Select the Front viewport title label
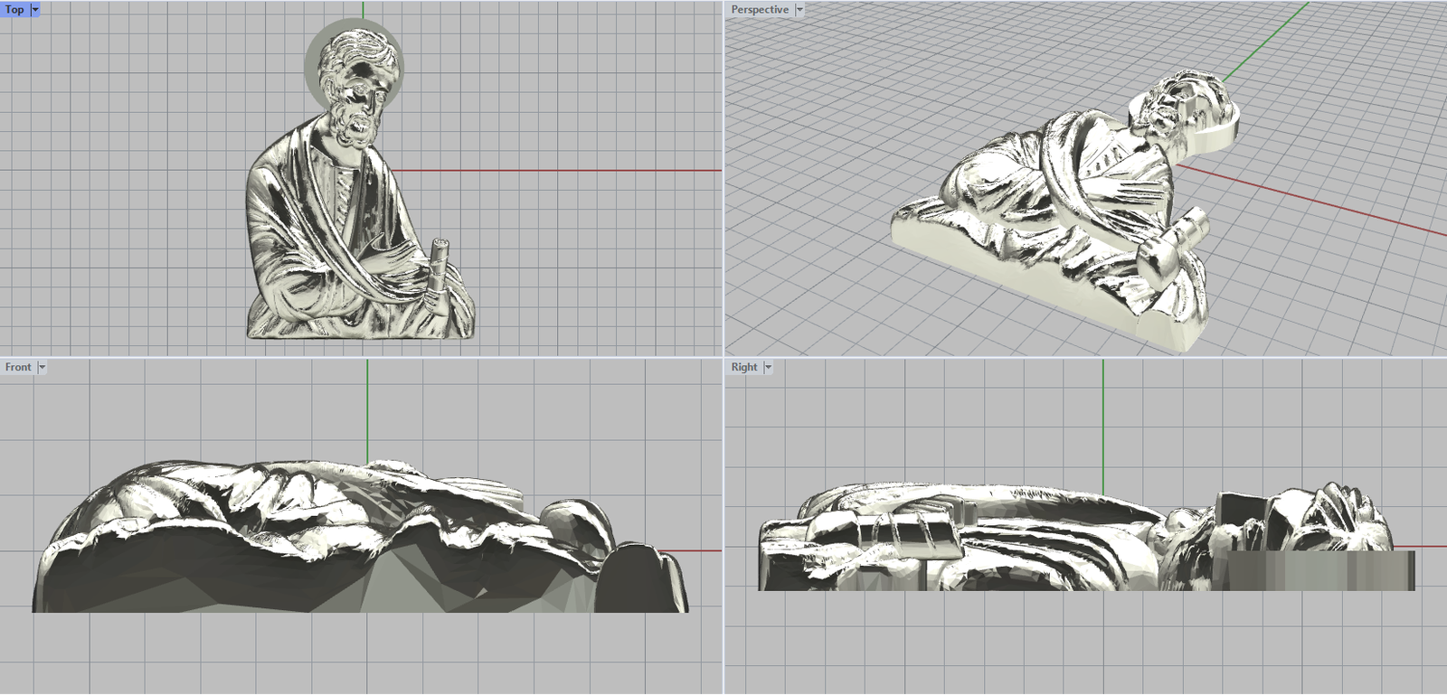The height and width of the screenshot is (695, 1447). [x=18, y=367]
